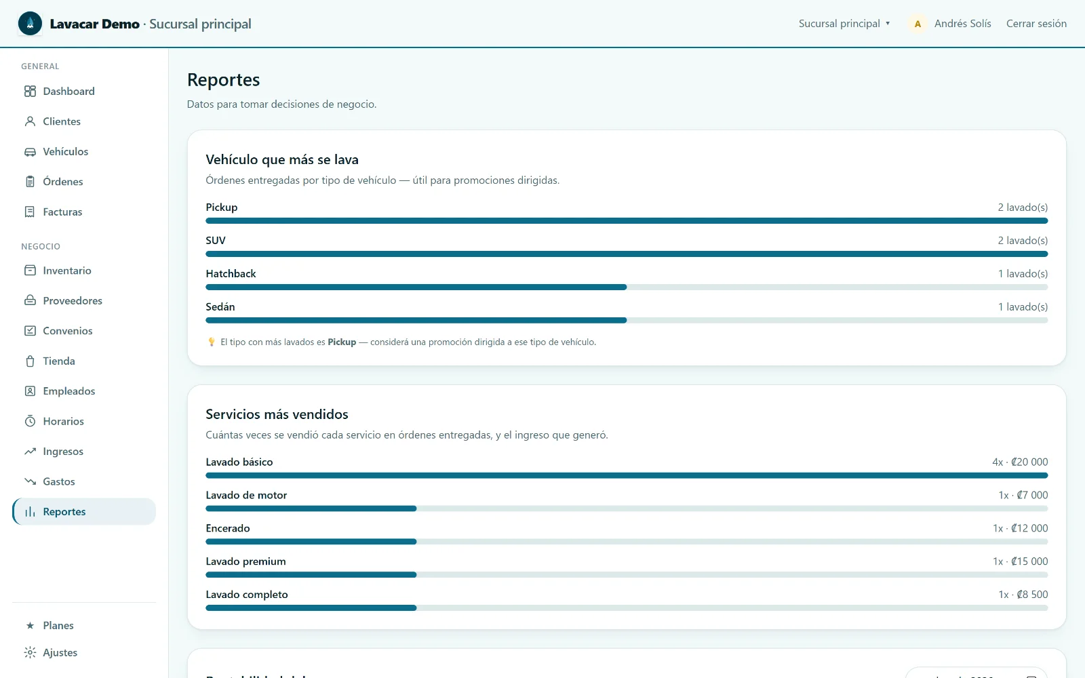Click the Lavado básico progress bar
Viewport: 1085px width, 678px height.
click(627, 476)
